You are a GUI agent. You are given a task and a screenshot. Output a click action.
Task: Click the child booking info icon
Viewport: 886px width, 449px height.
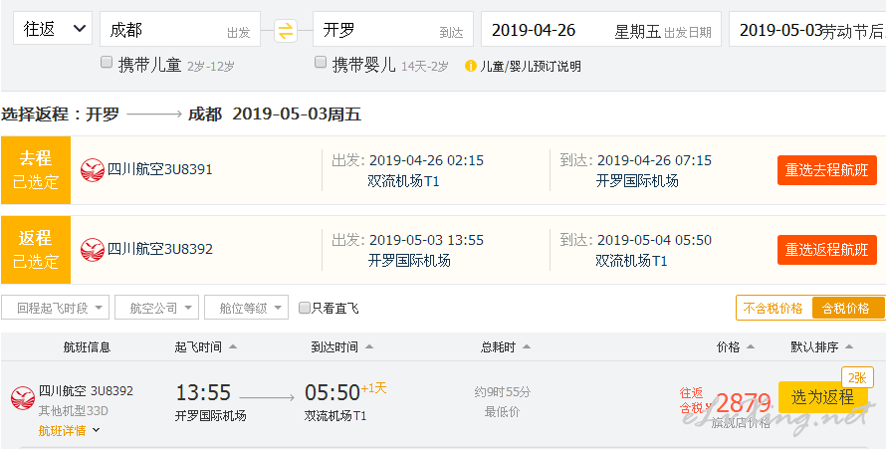coord(471,66)
